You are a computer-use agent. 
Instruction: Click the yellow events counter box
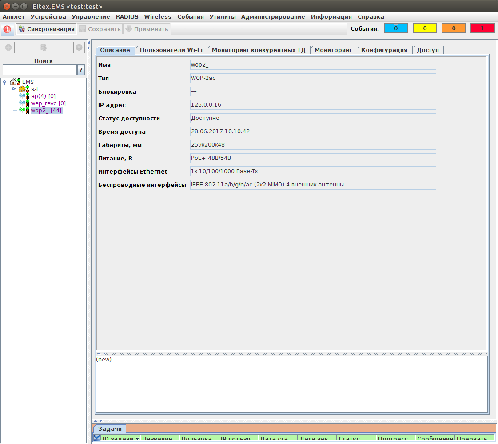tap(425, 28)
